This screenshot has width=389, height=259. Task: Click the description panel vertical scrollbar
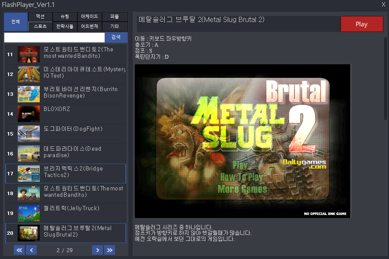pos(386,79)
